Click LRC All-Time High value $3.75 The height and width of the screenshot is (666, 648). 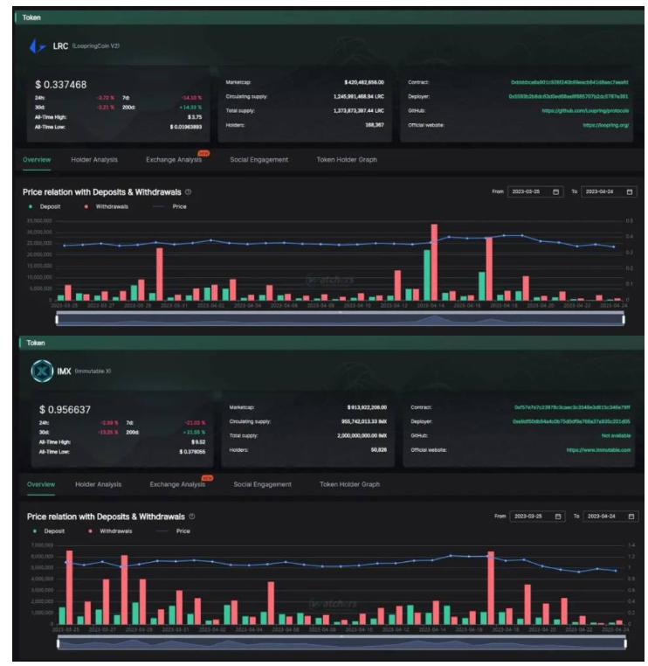coord(195,117)
